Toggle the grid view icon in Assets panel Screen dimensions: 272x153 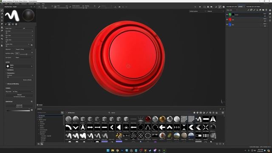tap(223, 113)
